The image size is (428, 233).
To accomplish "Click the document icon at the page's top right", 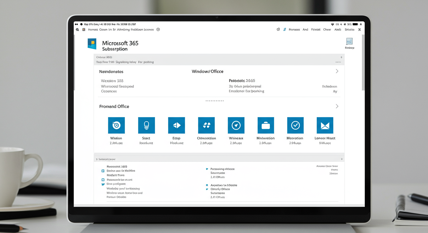I will (x=349, y=42).
